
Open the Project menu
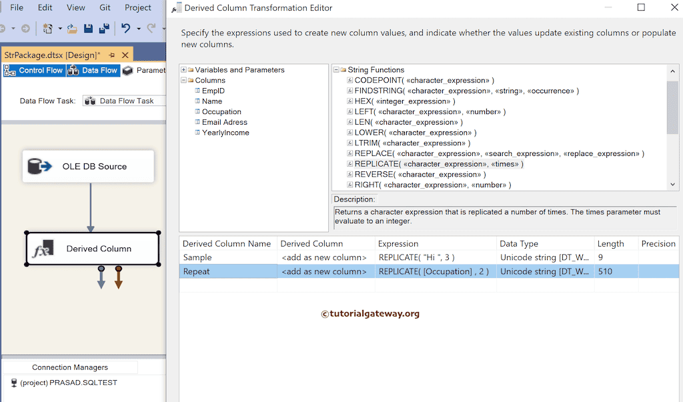137,8
